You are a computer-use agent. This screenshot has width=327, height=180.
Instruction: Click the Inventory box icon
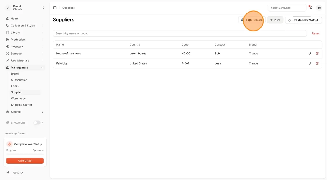tap(8, 47)
